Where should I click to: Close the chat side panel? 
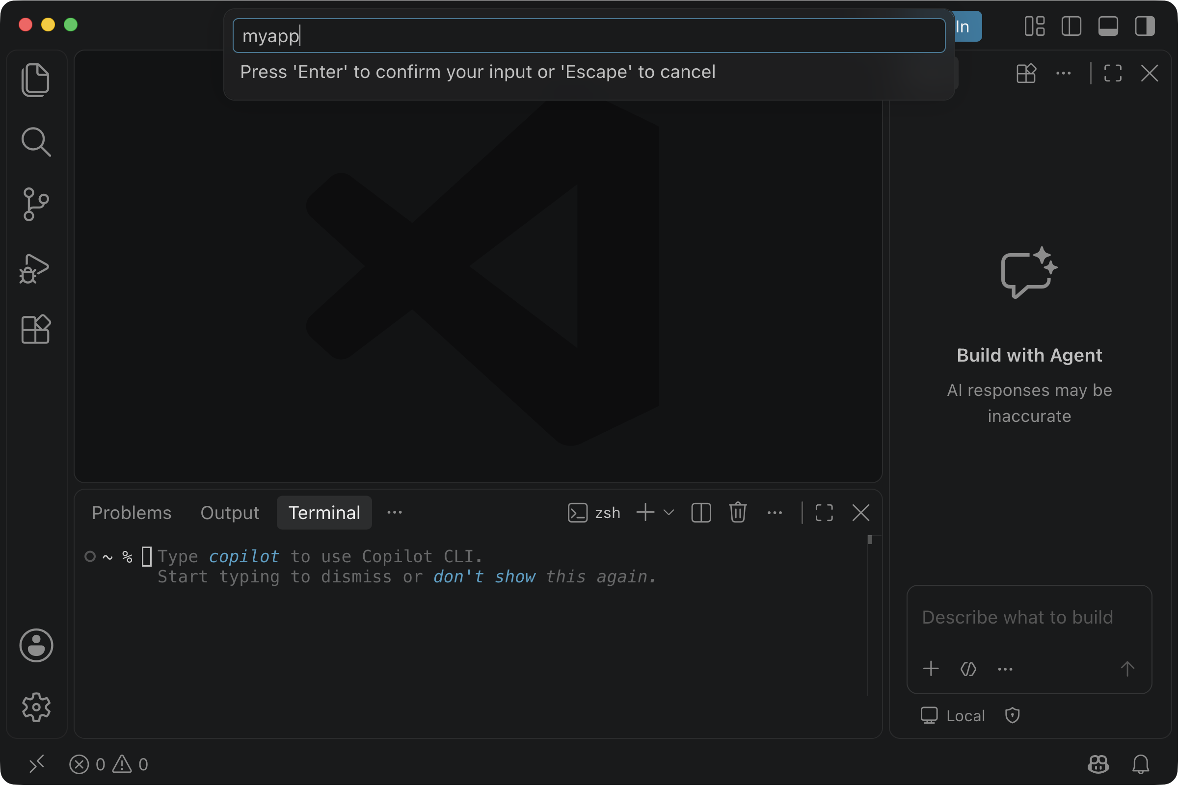[x=1150, y=74]
